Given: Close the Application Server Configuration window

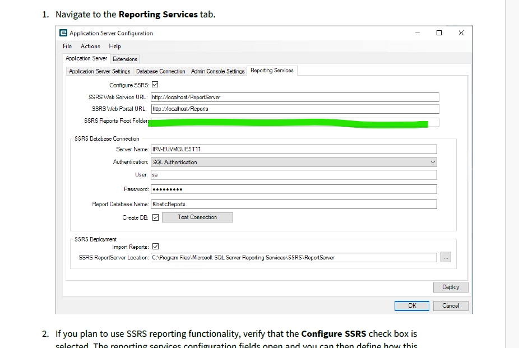Looking at the screenshot, I should [x=461, y=33].
